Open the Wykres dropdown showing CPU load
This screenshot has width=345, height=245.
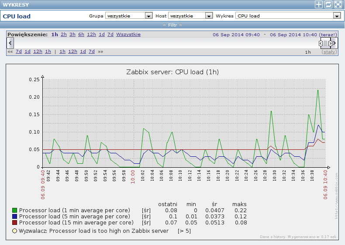coord(288,16)
